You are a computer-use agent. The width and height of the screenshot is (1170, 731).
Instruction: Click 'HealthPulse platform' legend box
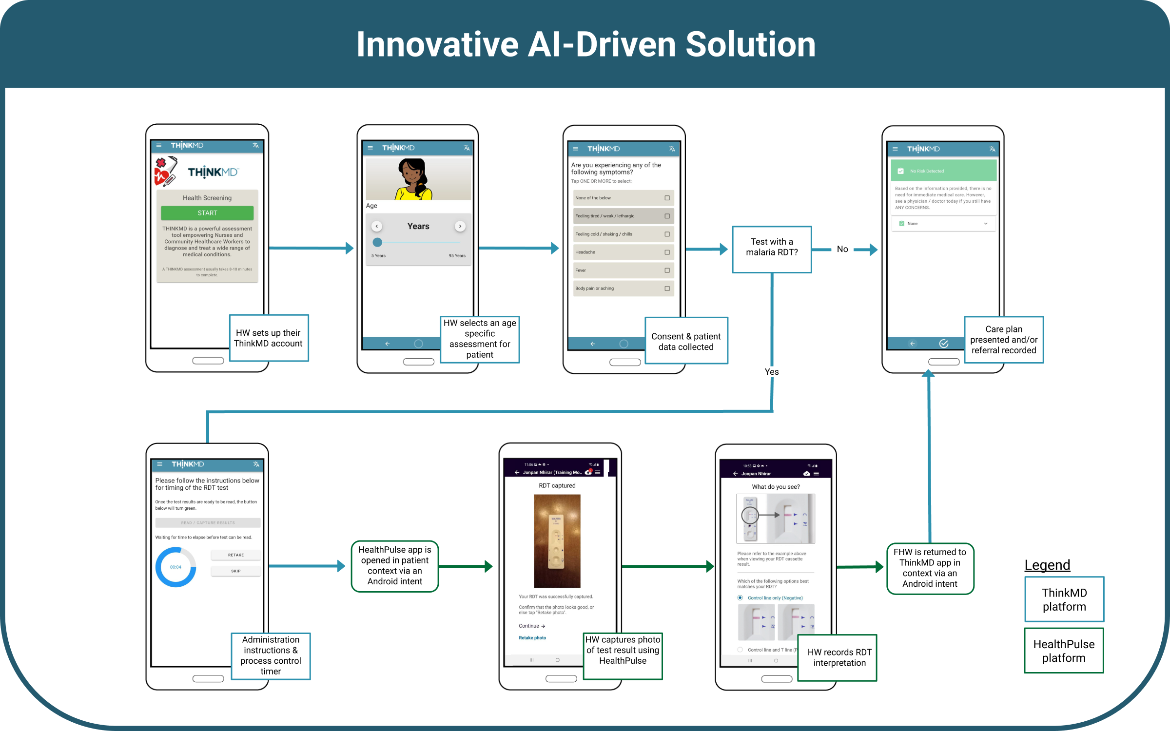[x=1064, y=651]
